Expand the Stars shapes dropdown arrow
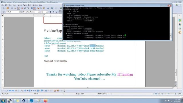Viewport: 183px width, 103px height. pos(48,90)
